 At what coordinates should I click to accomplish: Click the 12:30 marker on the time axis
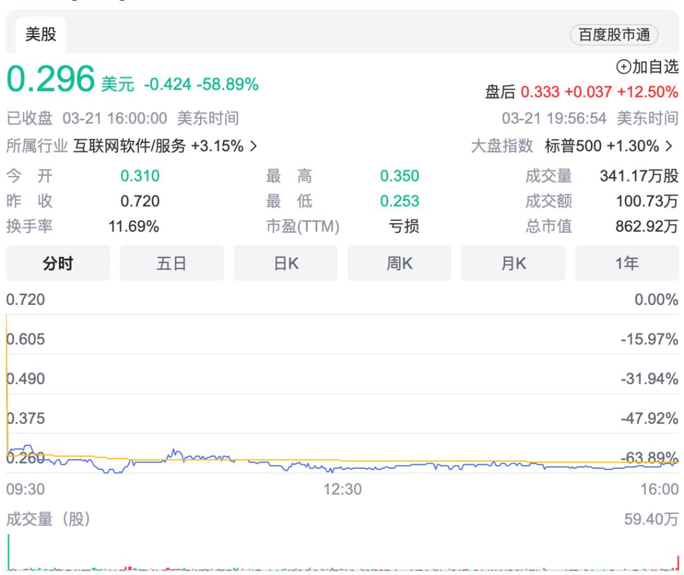click(343, 489)
